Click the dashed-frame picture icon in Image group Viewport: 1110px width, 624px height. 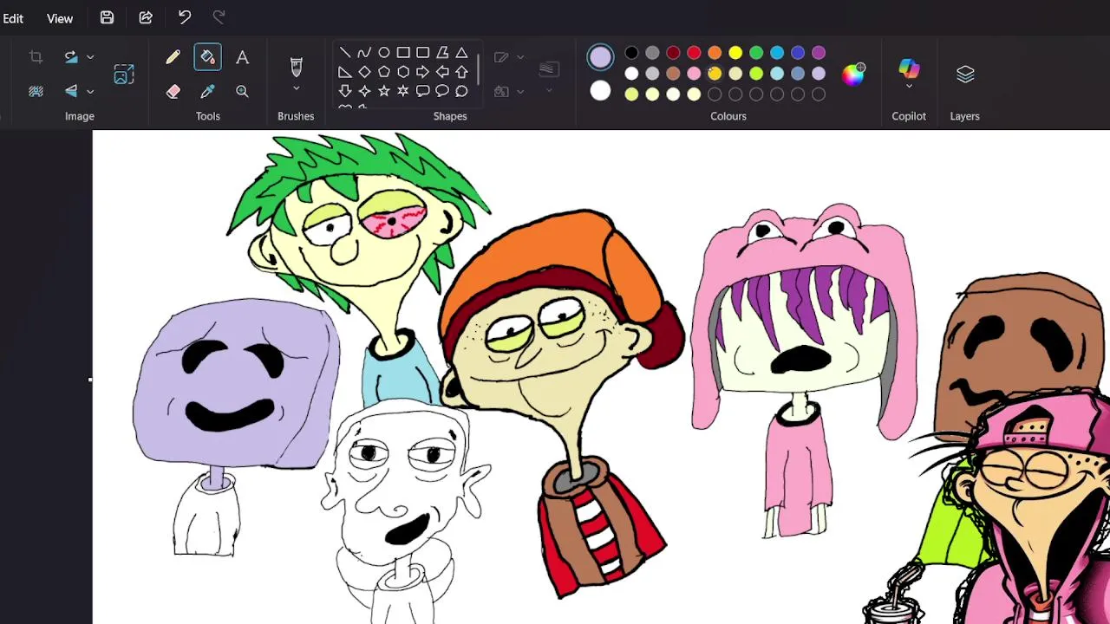(x=124, y=75)
